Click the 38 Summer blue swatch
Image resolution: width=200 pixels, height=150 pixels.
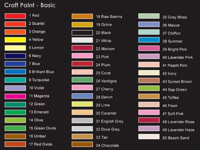(x=149, y=40)
